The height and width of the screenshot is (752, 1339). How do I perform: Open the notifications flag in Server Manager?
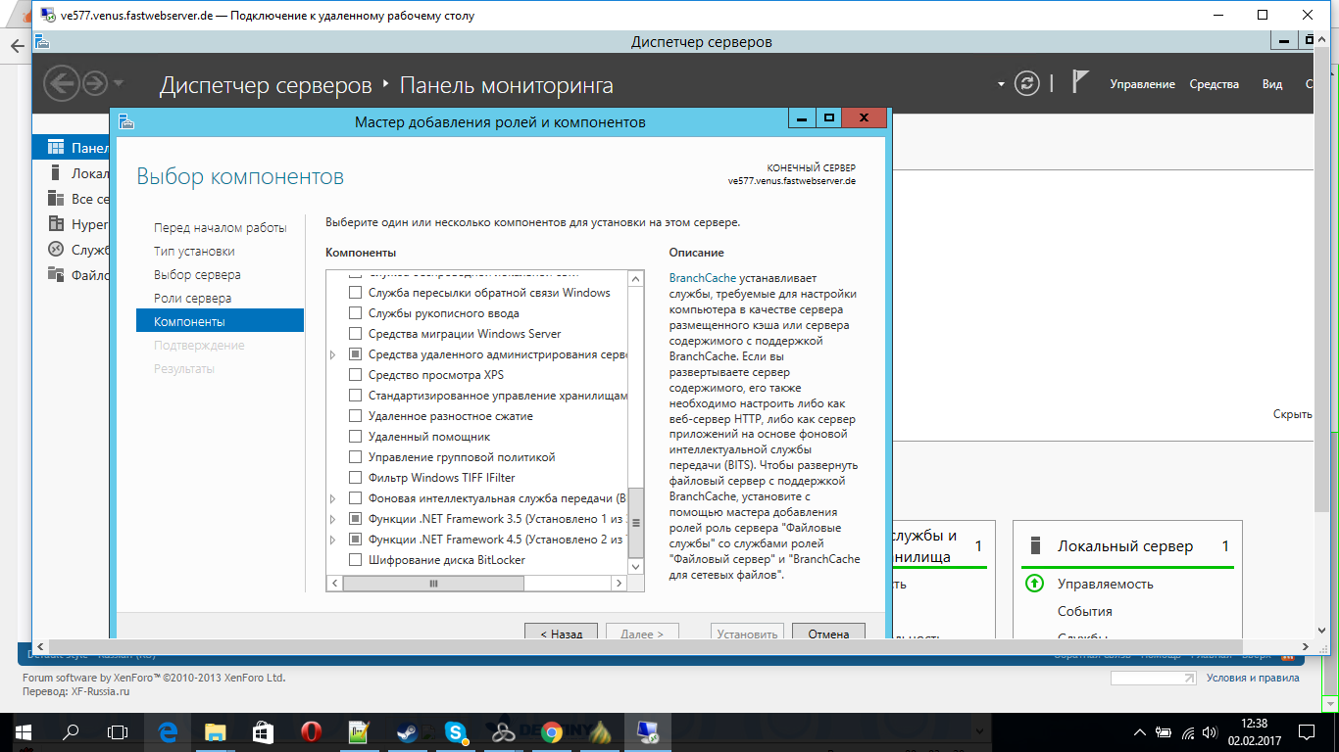(1080, 83)
